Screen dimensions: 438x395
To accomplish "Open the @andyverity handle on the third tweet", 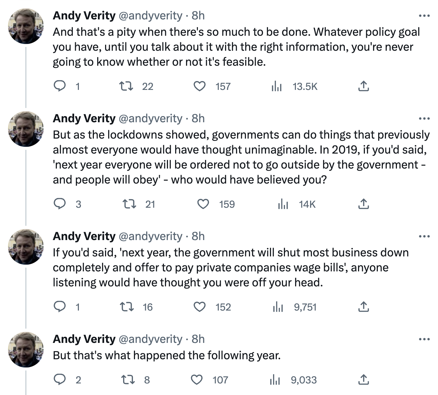I will click(x=151, y=236).
